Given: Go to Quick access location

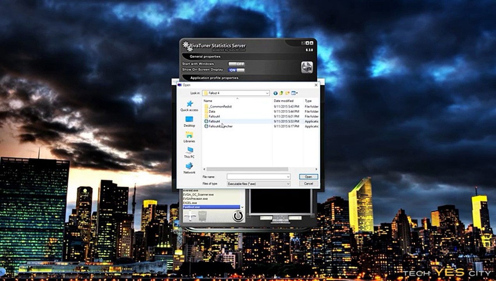Looking at the screenshot, I should [190, 106].
